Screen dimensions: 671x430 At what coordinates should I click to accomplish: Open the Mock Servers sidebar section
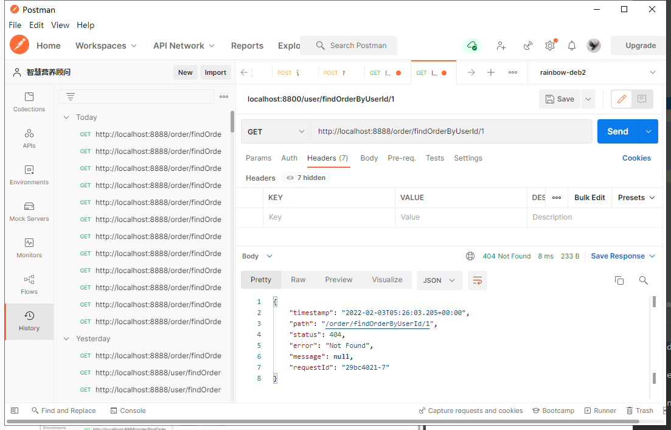[29, 212]
